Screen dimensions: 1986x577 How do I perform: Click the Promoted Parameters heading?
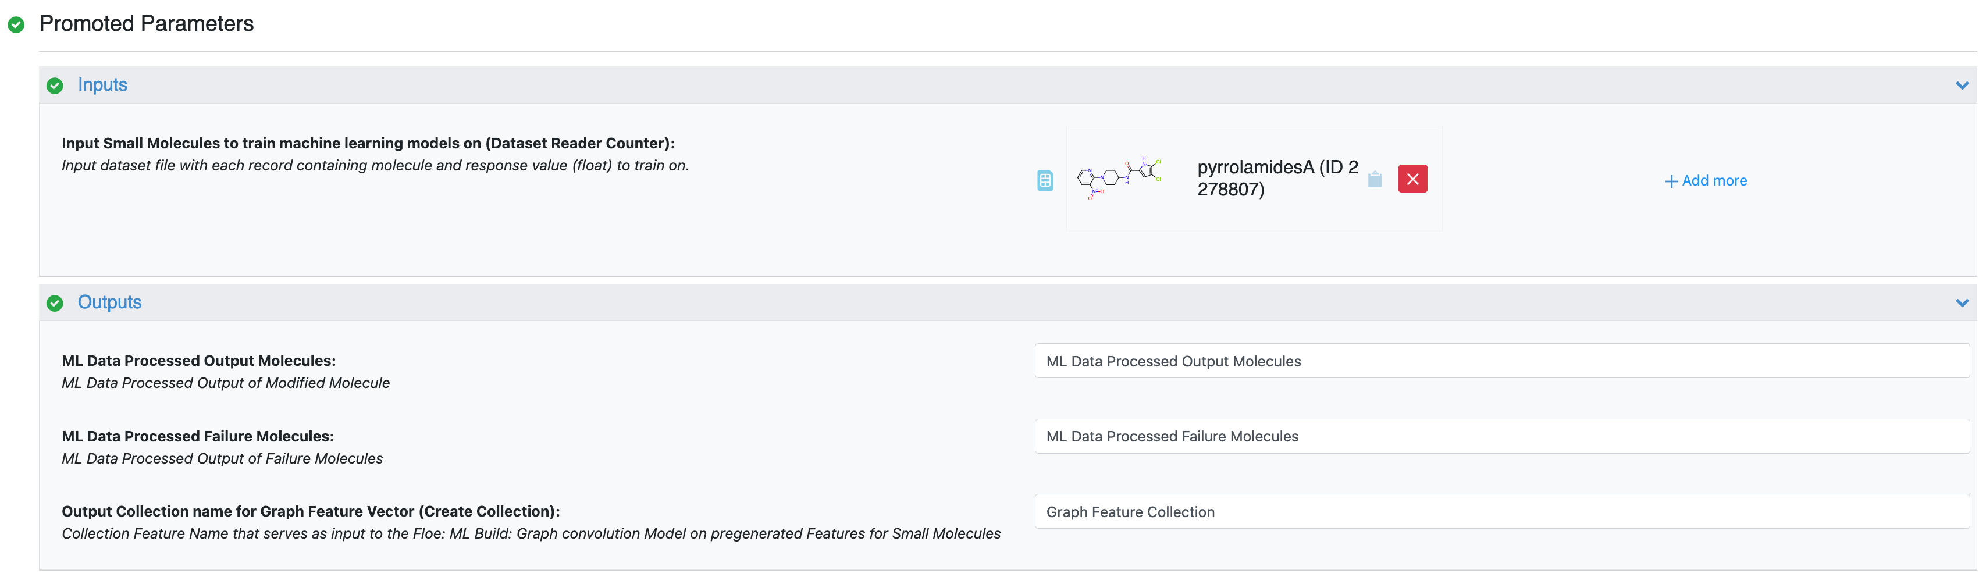[x=147, y=24]
